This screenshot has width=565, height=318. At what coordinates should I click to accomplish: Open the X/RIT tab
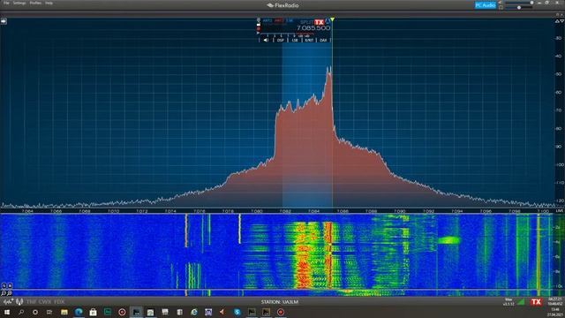[x=309, y=40]
